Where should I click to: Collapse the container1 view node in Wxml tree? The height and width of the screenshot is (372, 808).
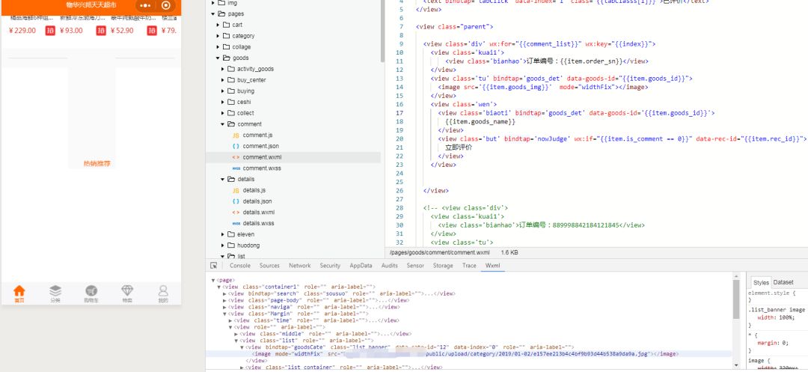(x=219, y=287)
